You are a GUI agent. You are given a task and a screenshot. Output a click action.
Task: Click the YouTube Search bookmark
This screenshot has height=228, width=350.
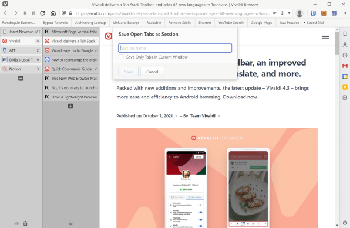tap(231, 22)
